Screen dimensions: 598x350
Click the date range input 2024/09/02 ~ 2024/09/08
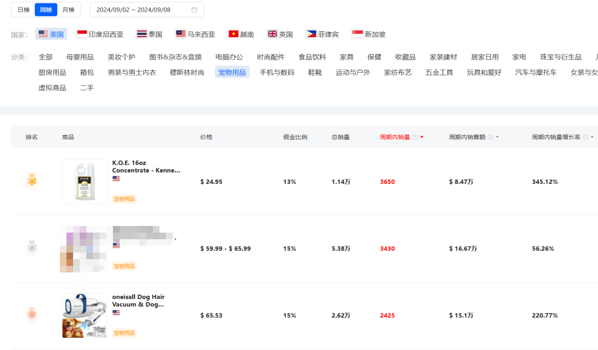(x=141, y=10)
